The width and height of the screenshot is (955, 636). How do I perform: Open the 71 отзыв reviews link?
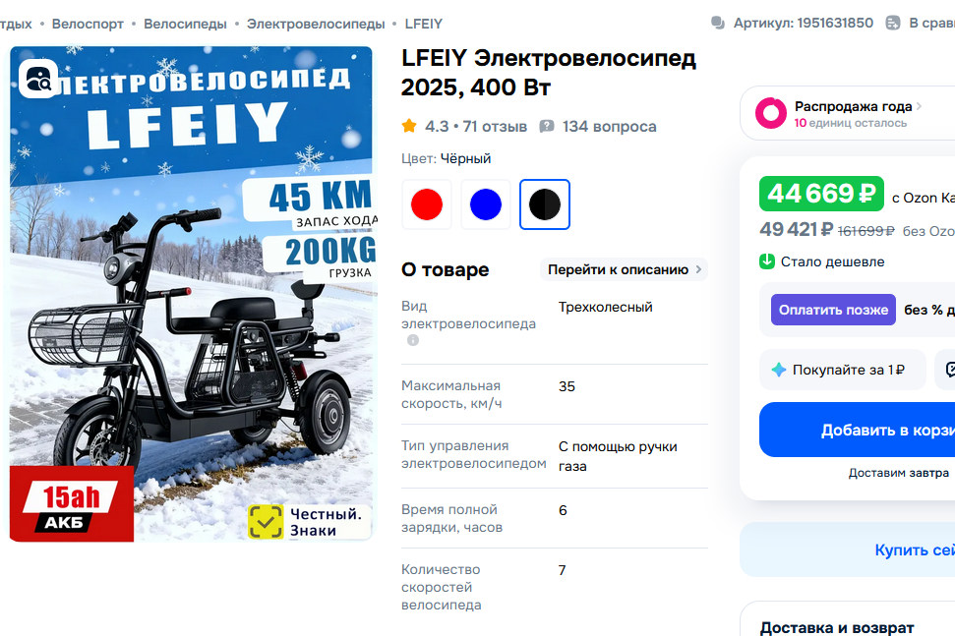click(495, 127)
